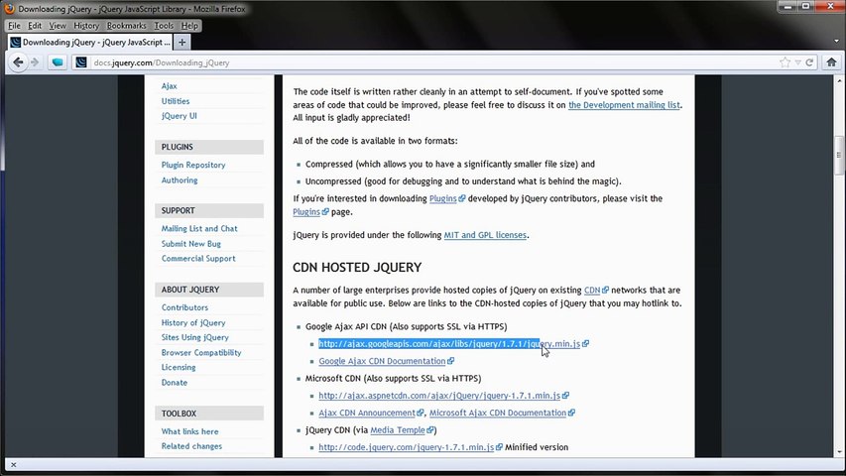Screen dimensions: 846x476
Task: Click the blue chat bubble toolbar icon
Action: 58,62
